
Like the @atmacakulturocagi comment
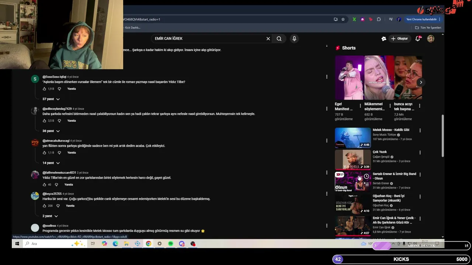(44, 153)
